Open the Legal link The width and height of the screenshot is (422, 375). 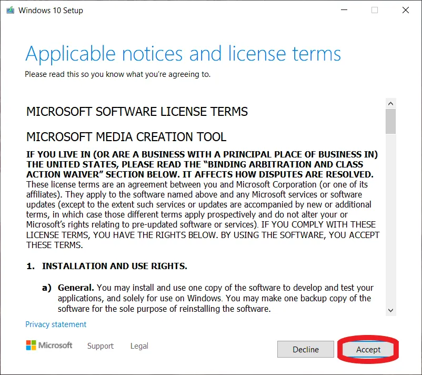tap(139, 346)
